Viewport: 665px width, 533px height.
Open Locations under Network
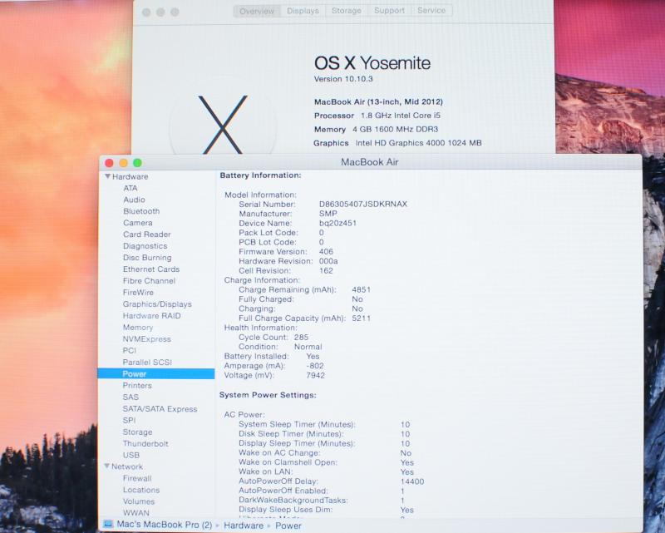(x=141, y=490)
